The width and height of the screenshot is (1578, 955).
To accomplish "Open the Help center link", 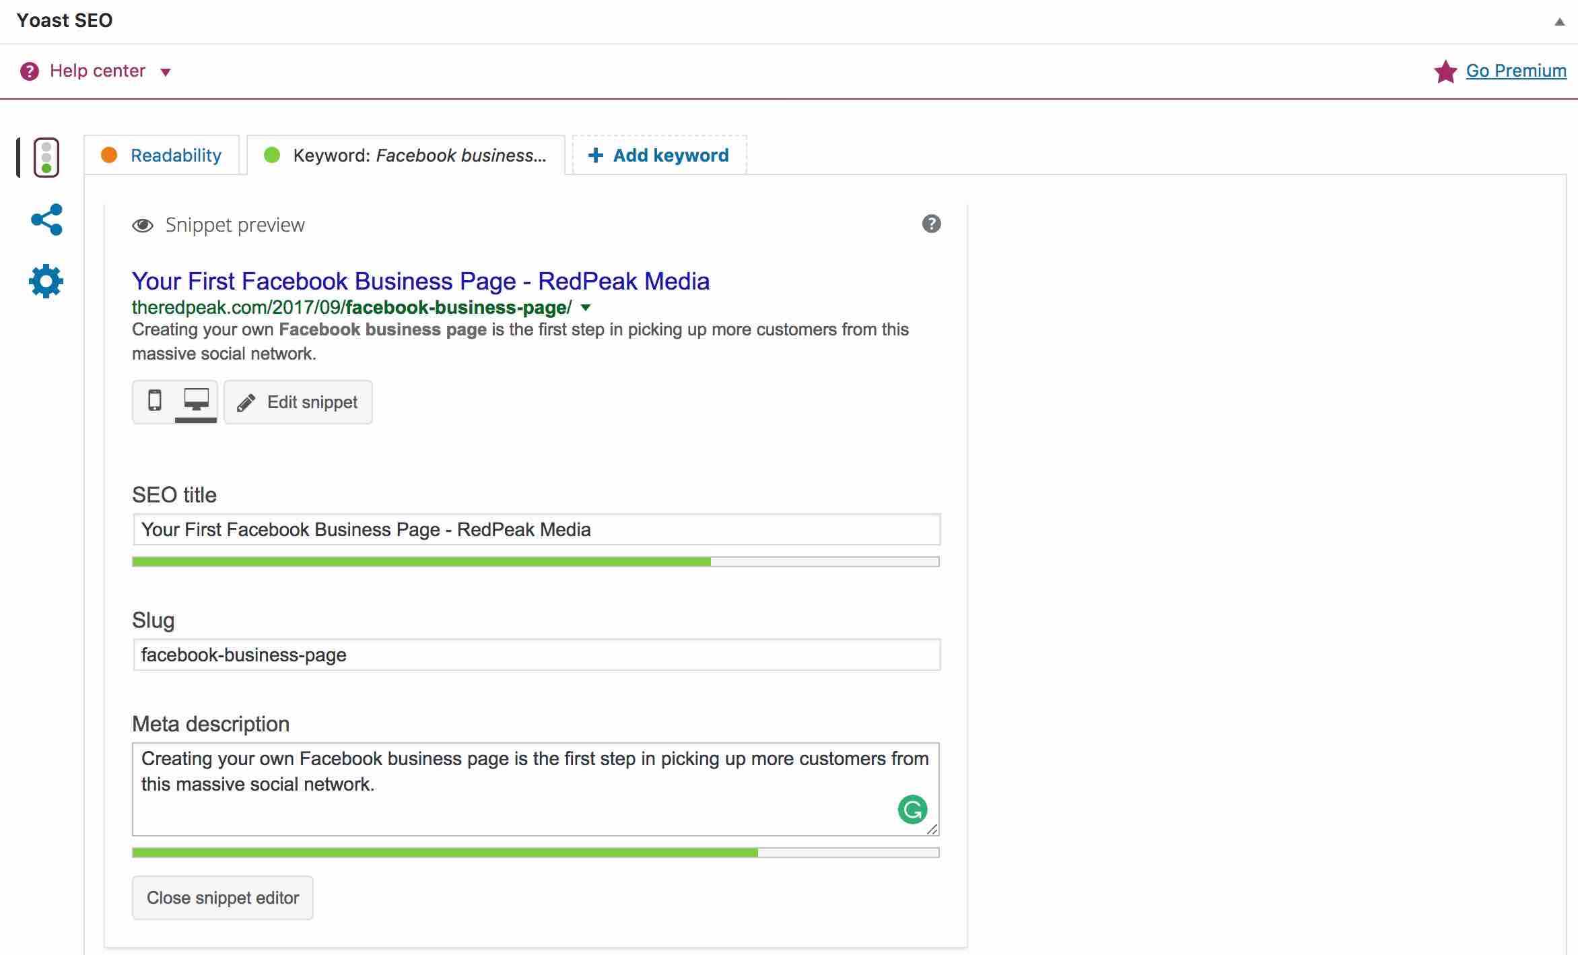I will point(98,71).
